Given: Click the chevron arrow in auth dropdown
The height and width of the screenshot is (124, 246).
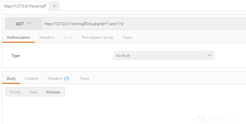Looking at the screenshot, I should [209, 56].
